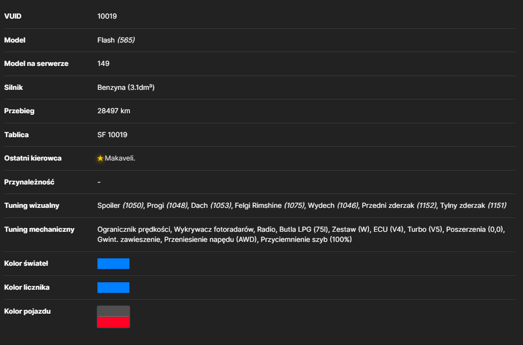Select the Felgi Rimshine (1075) entry
Screen dimensions: 523x345
tap(269, 206)
